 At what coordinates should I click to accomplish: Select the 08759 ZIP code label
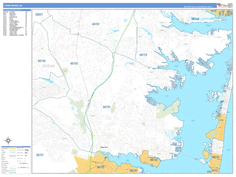pyautogui.click(x=42, y=61)
